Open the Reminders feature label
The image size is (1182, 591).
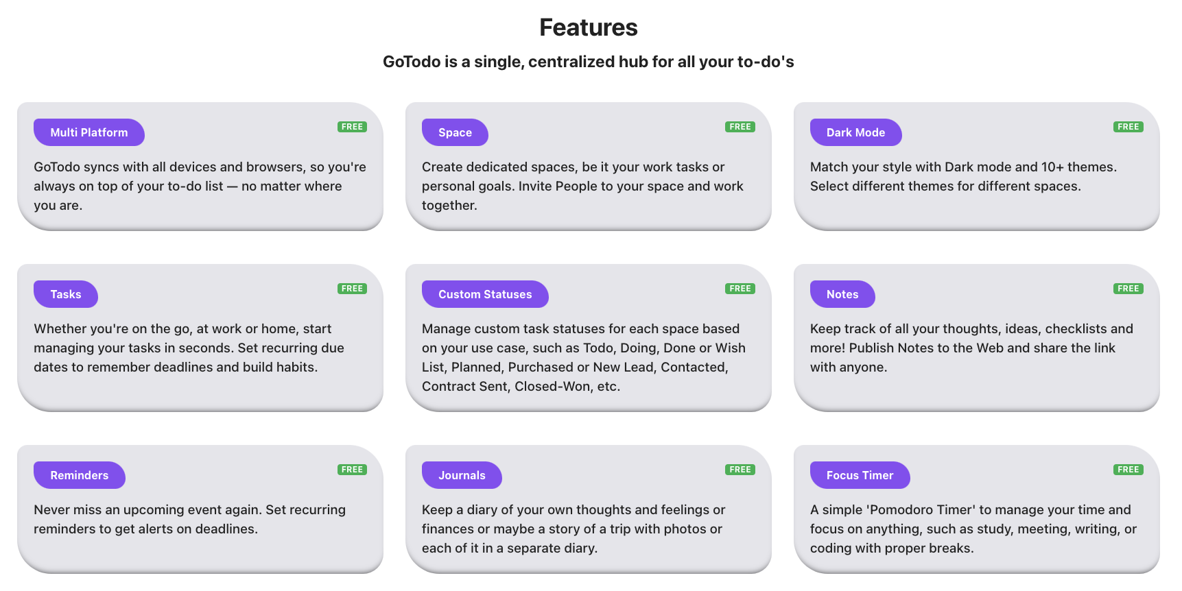click(80, 475)
